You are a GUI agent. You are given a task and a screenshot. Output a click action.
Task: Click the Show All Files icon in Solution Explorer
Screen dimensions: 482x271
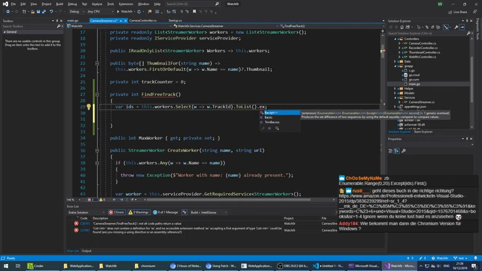tap(438, 27)
